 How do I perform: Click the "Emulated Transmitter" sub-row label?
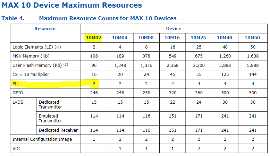pyautogui.click(x=50, y=119)
